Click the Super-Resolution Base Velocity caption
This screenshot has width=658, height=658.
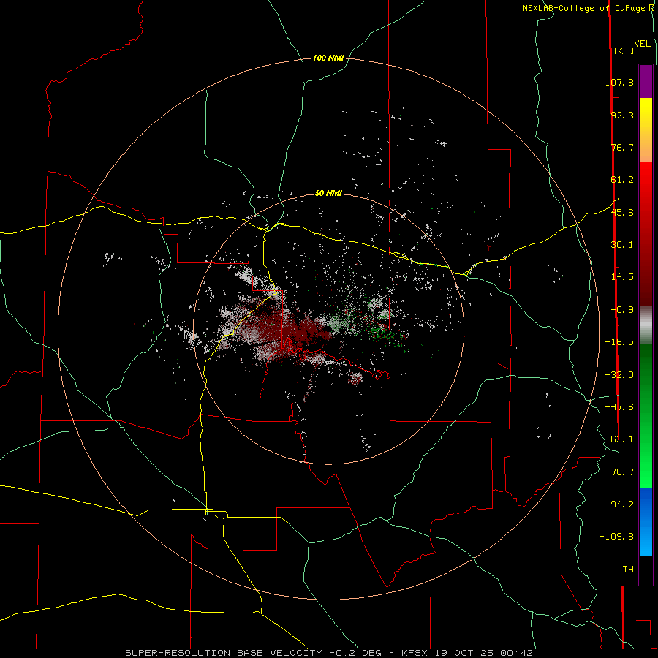click(x=328, y=653)
